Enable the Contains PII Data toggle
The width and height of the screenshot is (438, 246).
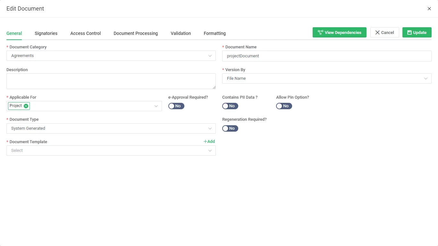(x=230, y=106)
